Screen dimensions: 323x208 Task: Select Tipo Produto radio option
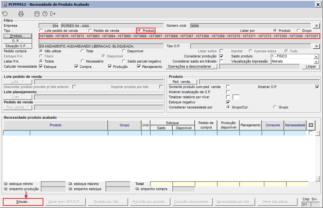(139, 31)
